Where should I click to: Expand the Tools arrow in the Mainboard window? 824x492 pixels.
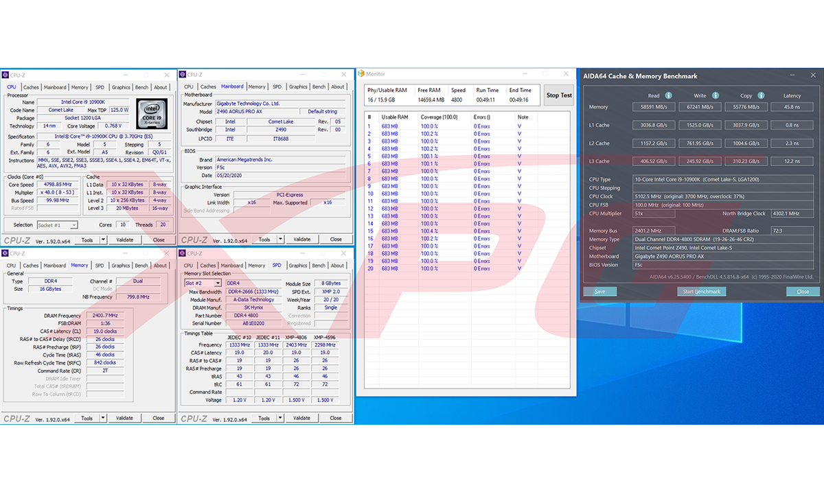pos(281,239)
